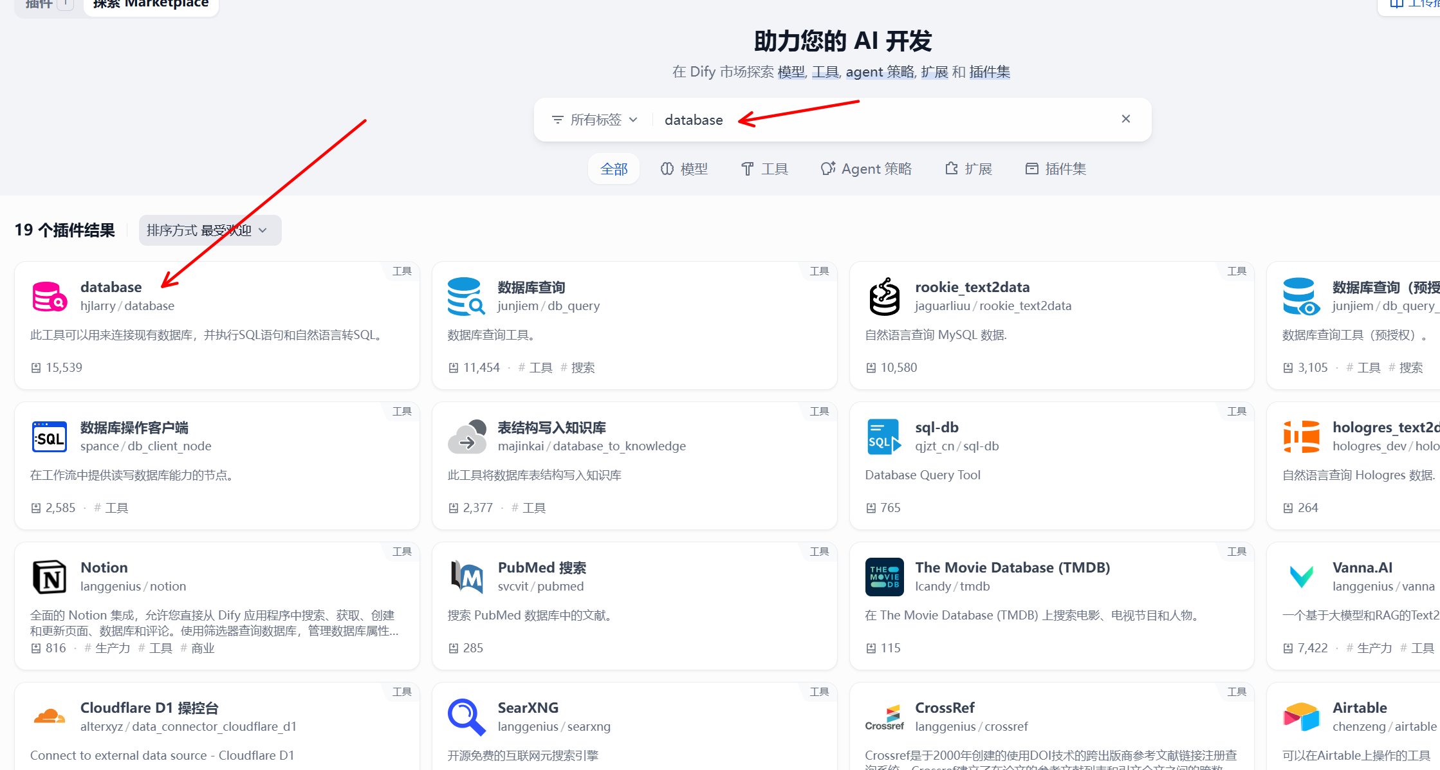Click the 工具 link in the subtitle
Screen dimensions: 1440x770
click(825, 72)
